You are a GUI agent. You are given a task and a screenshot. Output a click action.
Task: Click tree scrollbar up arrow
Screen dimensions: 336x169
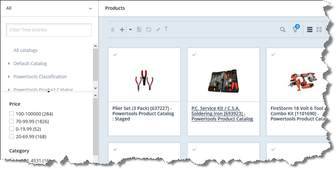pyautogui.click(x=95, y=46)
